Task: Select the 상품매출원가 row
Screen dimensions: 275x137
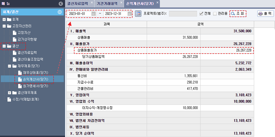Action: point(160,50)
